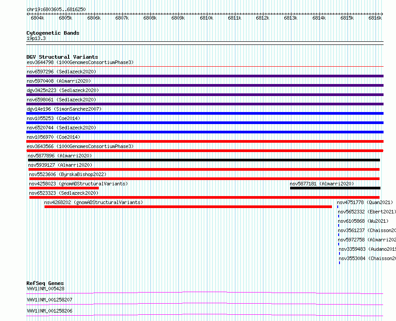Screen dimensions: 396x321
Task: Click 6813k ruler position
Action: coord(291,18)
